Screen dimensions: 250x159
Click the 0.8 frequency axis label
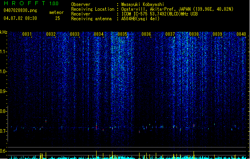click(x=3, y=111)
